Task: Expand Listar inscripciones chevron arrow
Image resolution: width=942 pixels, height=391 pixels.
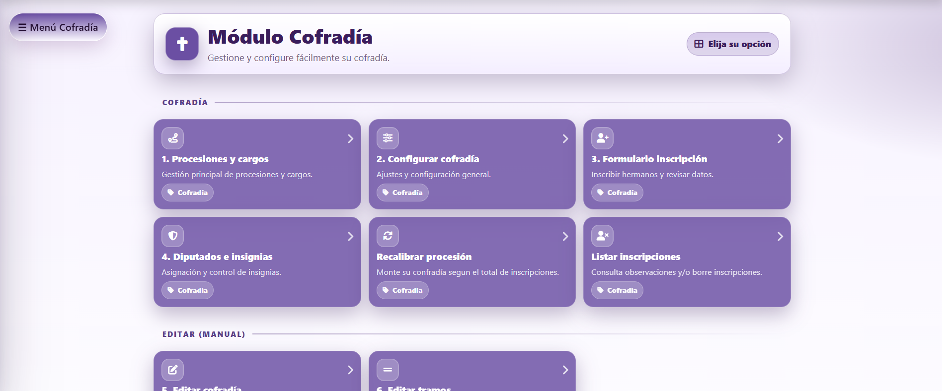Action: click(780, 237)
